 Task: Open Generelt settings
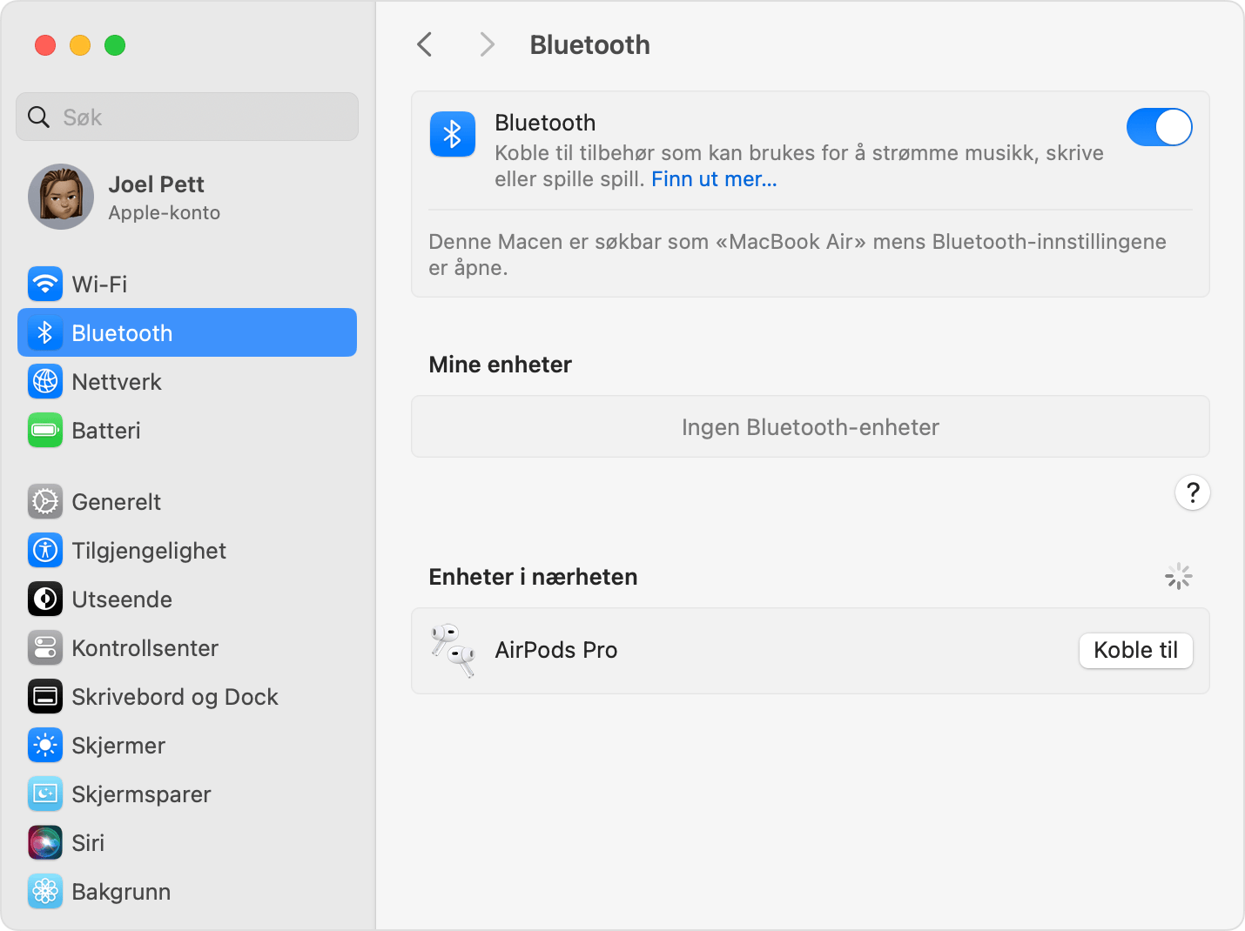pyautogui.click(x=187, y=501)
